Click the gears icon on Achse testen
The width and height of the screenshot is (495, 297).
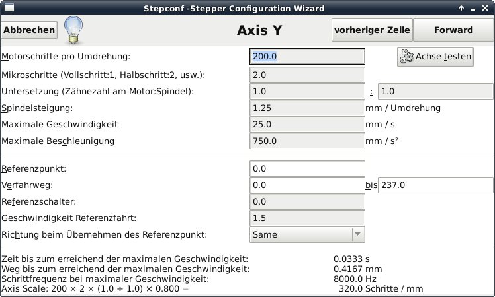pyautogui.click(x=407, y=56)
